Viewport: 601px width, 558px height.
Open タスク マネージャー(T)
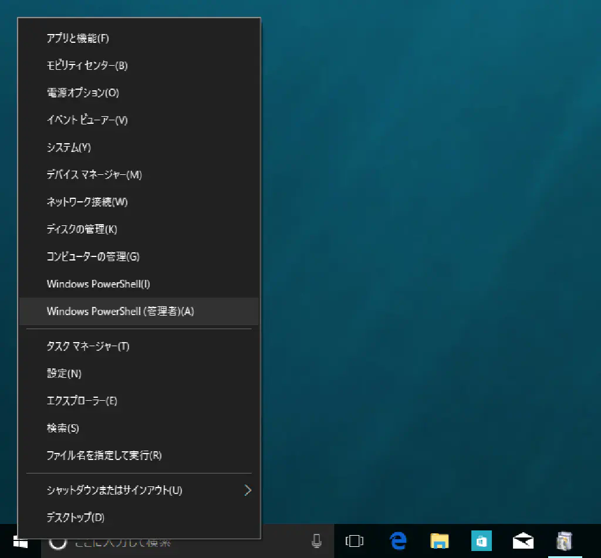click(x=139, y=346)
